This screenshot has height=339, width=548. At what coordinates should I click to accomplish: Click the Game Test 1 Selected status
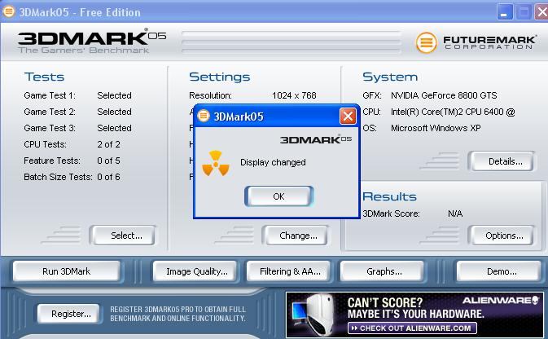pos(114,95)
